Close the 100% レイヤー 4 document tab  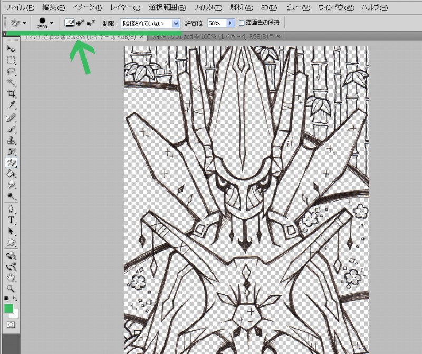[x=279, y=36]
